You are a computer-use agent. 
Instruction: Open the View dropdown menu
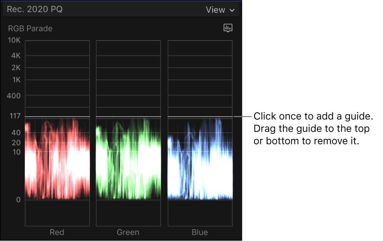221,10
